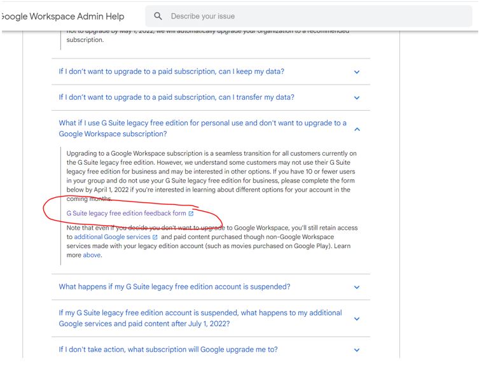Open G Suite legacy free edition feedback form
Viewport: 484px width, 374px height.
point(127,213)
